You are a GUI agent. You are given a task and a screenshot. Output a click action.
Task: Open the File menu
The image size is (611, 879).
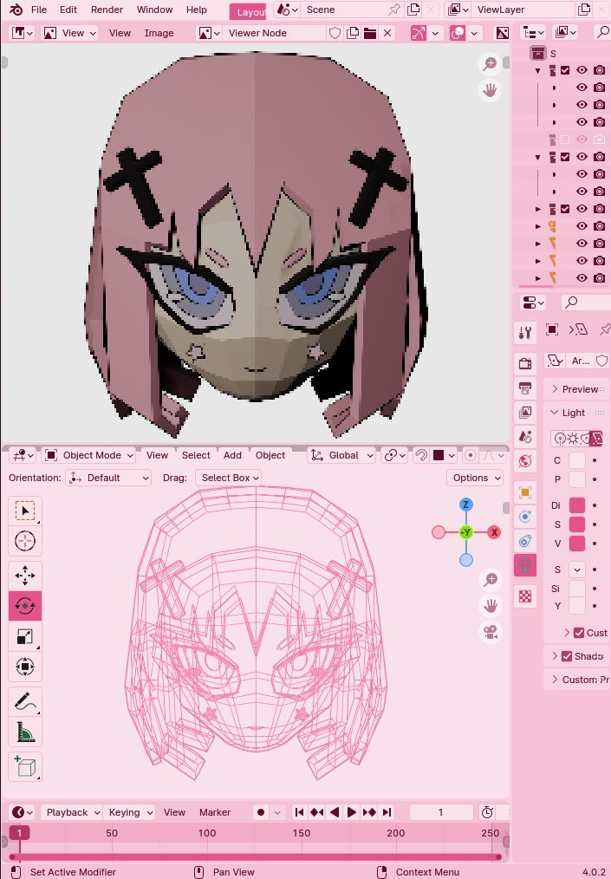coord(39,10)
